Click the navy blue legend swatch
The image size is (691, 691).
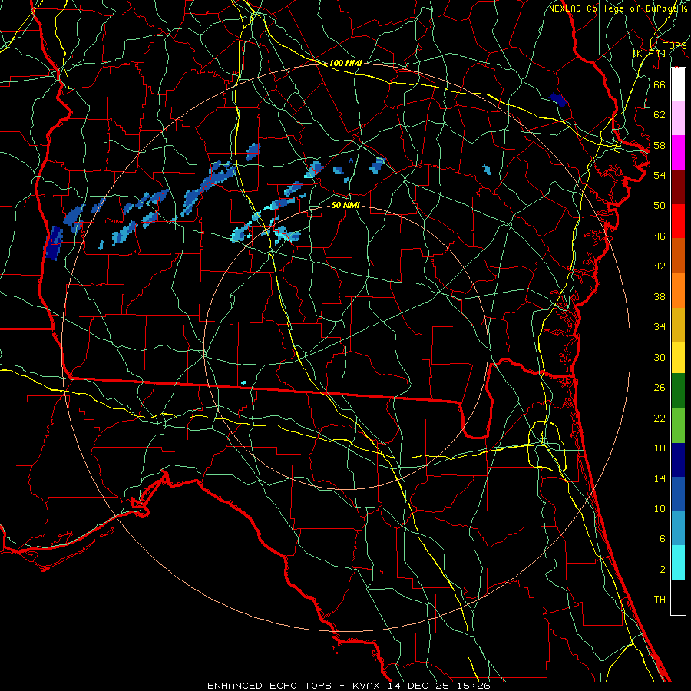(x=678, y=460)
